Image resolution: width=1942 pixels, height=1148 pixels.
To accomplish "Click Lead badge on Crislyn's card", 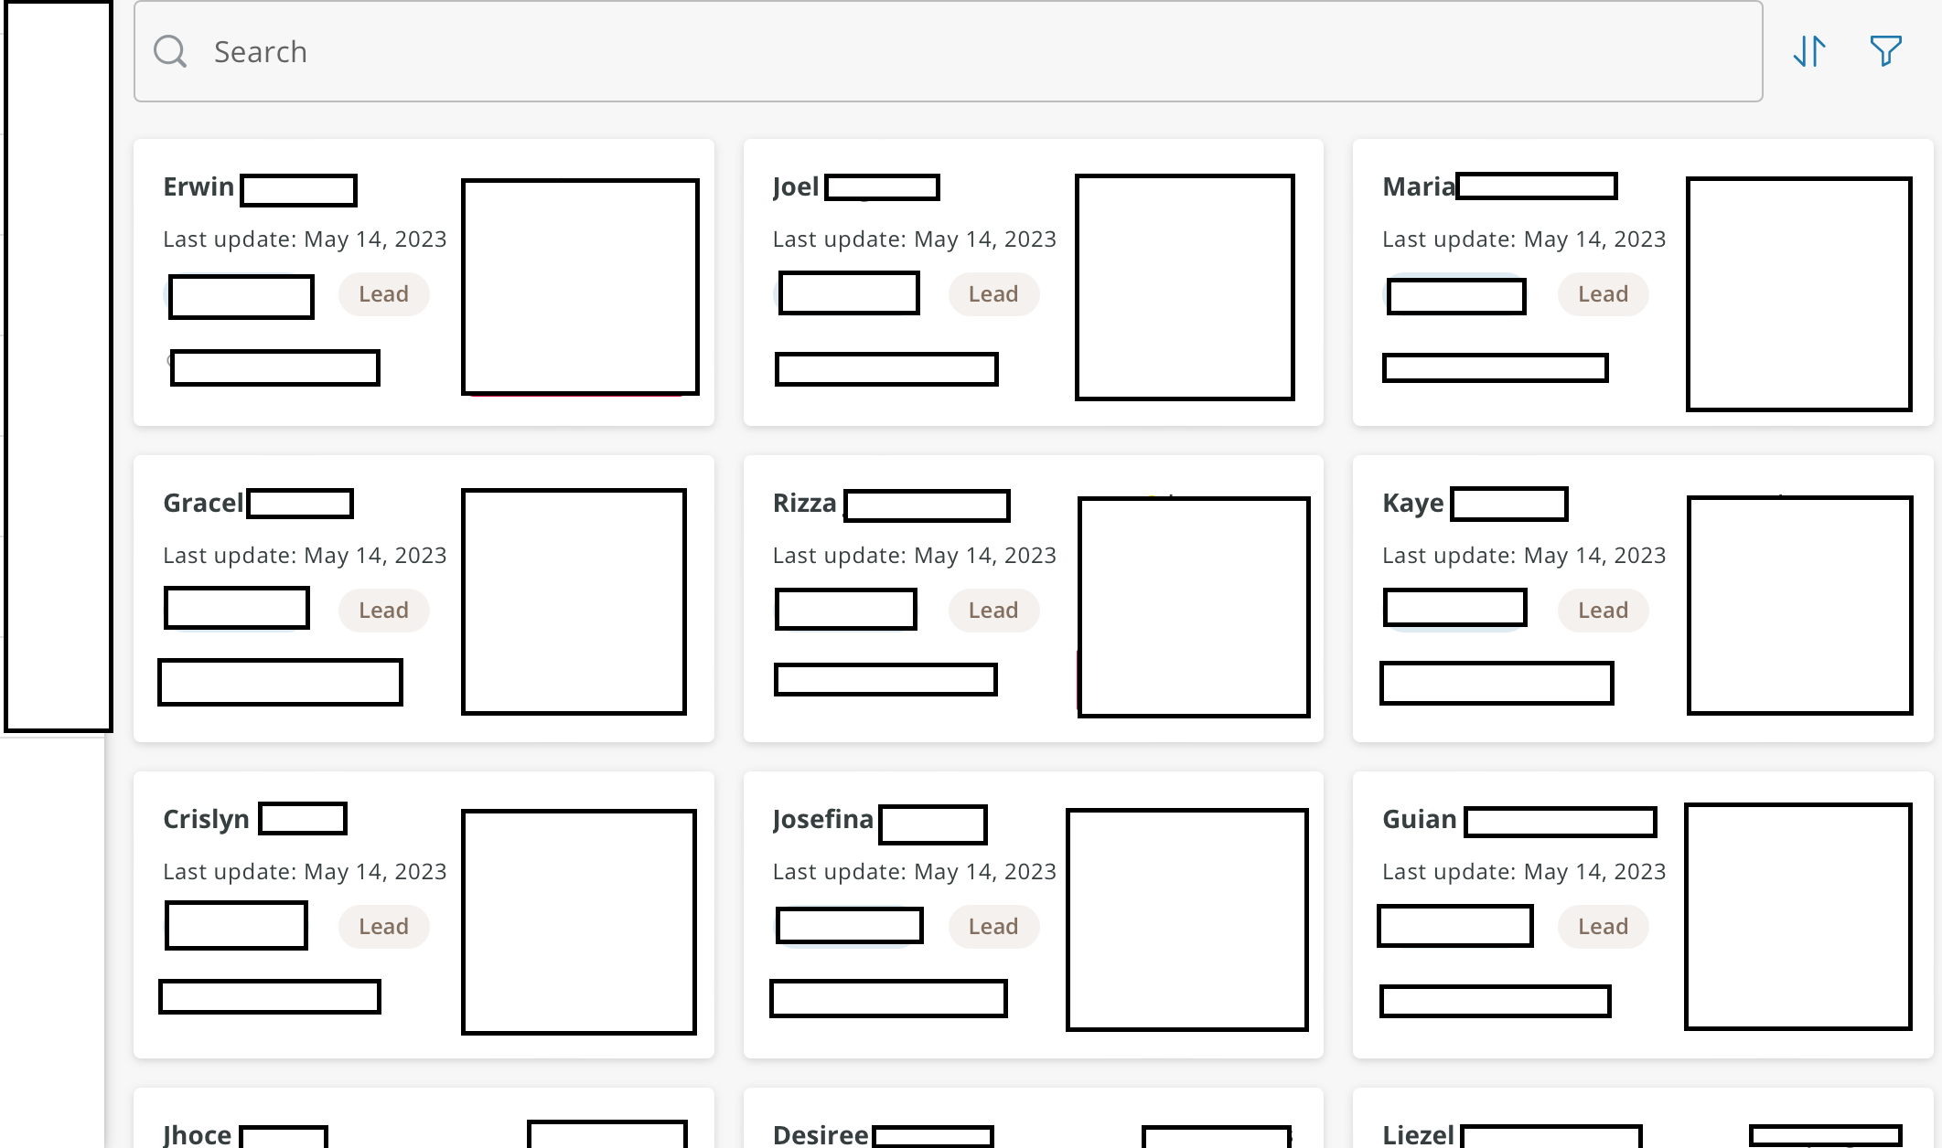I will [x=383, y=927].
